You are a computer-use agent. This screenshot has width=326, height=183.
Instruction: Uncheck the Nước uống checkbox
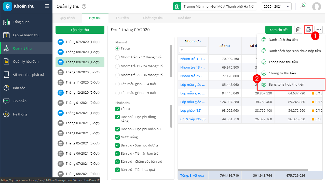pos(117,137)
